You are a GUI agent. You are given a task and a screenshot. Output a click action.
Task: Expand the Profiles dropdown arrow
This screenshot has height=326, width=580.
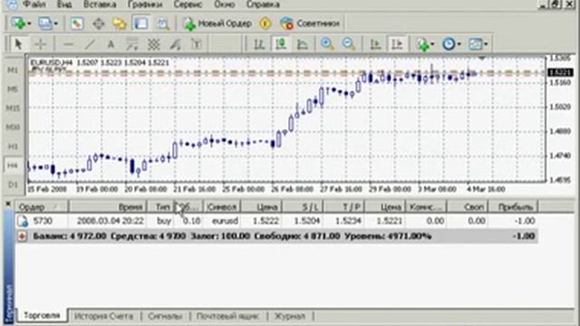56,24
